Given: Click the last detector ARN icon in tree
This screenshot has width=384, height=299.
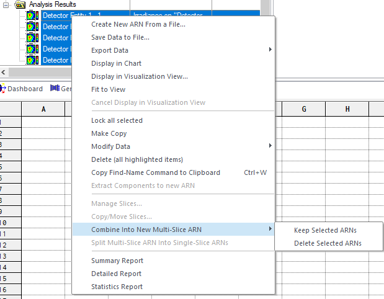Looking at the screenshot, I should (32, 60).
